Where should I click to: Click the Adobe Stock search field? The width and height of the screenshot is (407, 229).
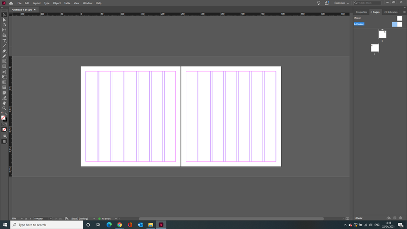(x=367, y=3)
